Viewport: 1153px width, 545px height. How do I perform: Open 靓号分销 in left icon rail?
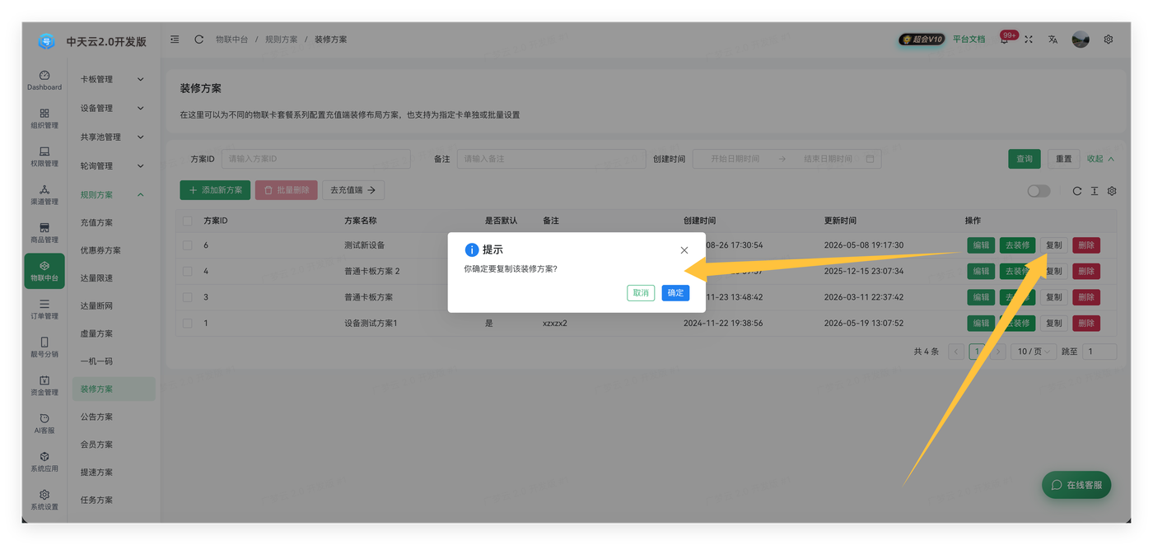click(44, 347)
